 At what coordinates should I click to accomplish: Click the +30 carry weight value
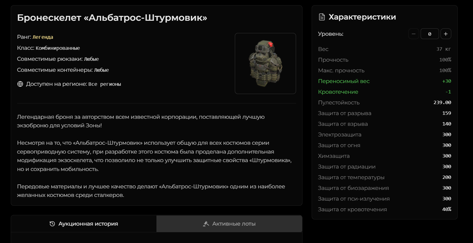click(x=447, y=81)
